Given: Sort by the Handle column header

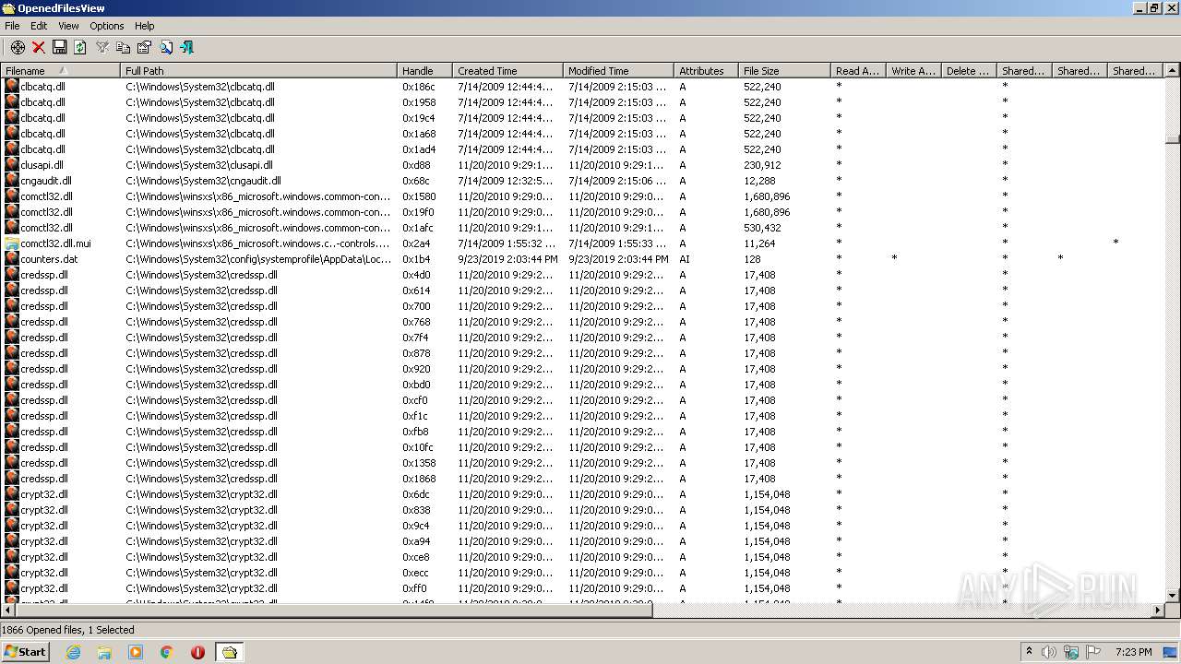Looking at the screenshot, I should click(424, 70).
